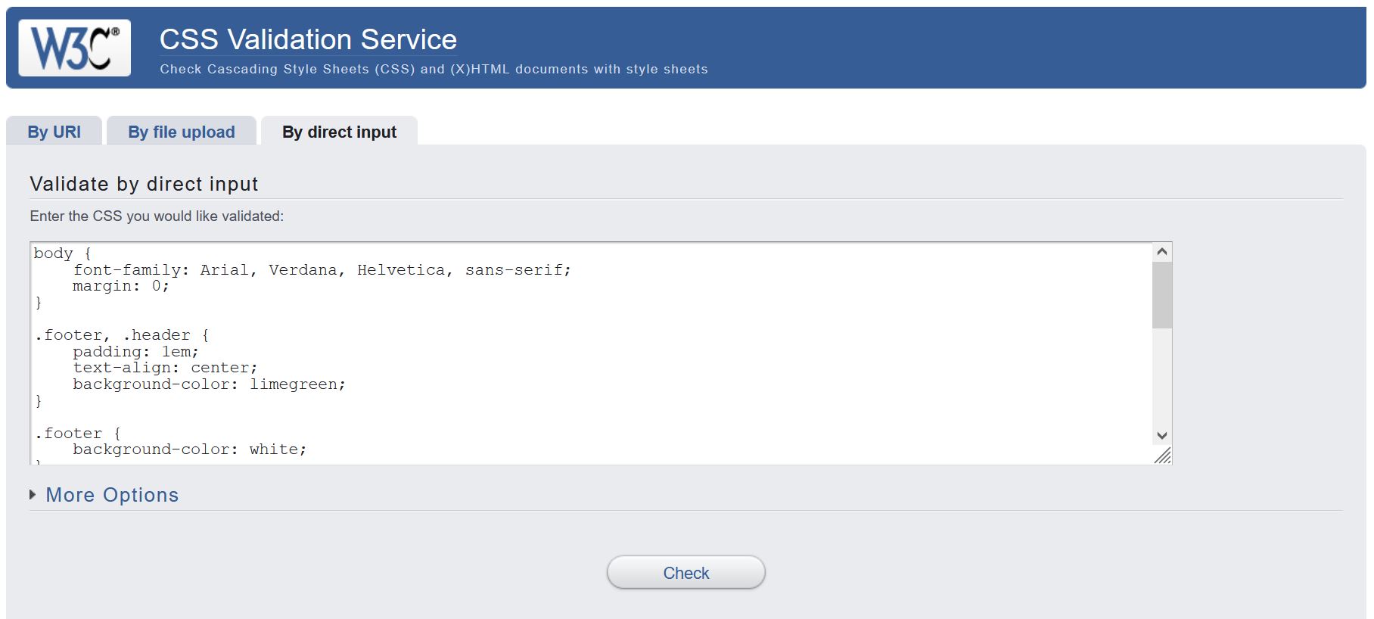Screen dimensions: 1374x619
Task: Expand the More Options disclosure triangle
Action: pos(33,495)
